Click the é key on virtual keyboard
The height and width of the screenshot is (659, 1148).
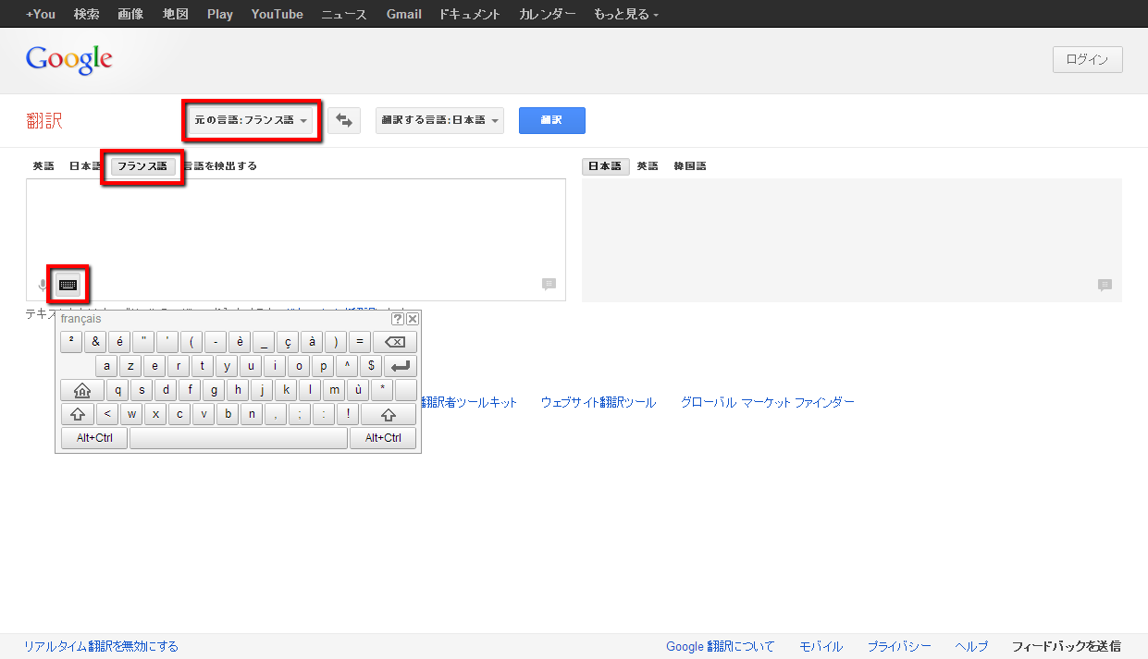pyautogui.click(x=119, y=342)
